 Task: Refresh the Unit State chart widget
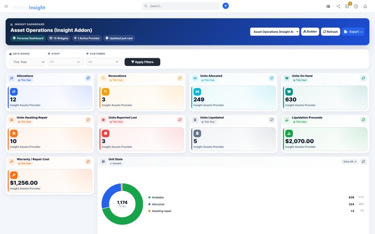(x=363, y=161)
